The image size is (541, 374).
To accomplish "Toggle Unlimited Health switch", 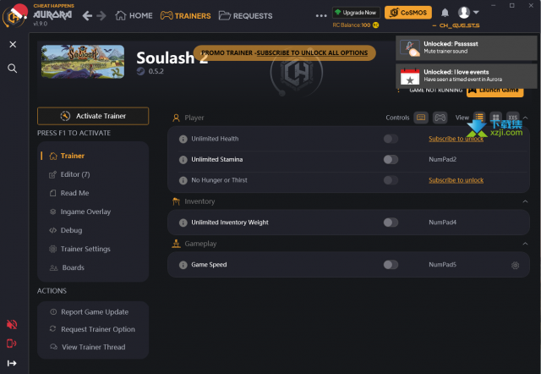I will 391,139.
